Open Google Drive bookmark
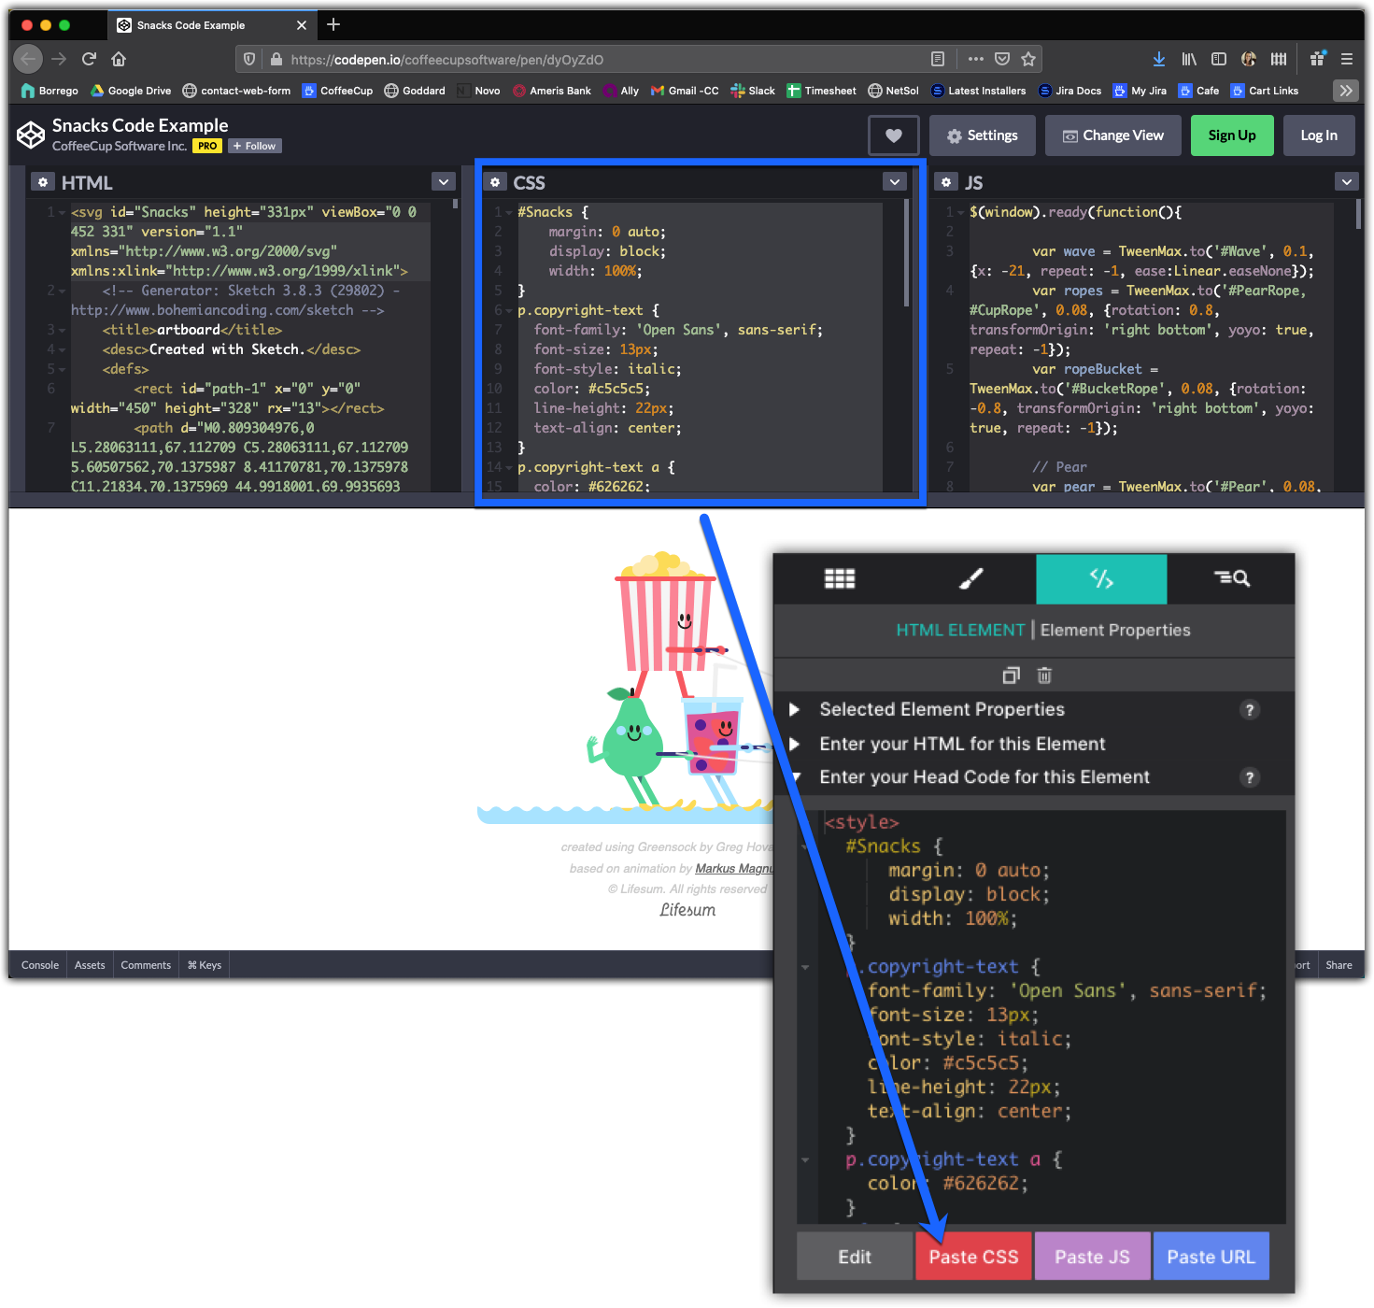 [131, 91]
